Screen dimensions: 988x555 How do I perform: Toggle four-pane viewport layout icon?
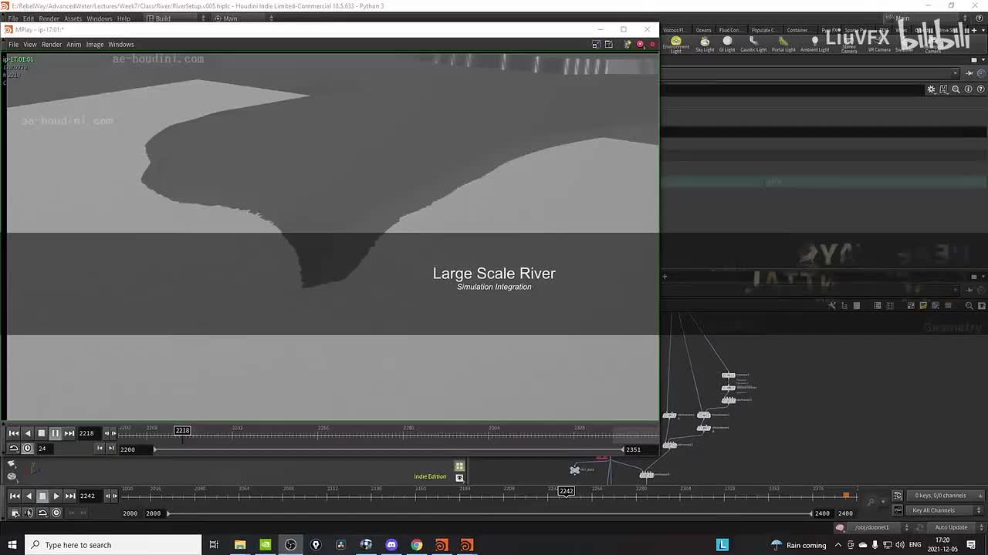click(459, 466)
